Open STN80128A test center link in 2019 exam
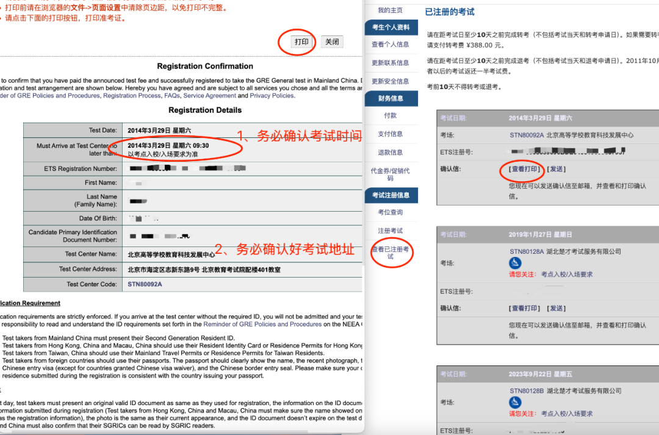Viewport: 659px width, 435px height. tap(527, 252)
